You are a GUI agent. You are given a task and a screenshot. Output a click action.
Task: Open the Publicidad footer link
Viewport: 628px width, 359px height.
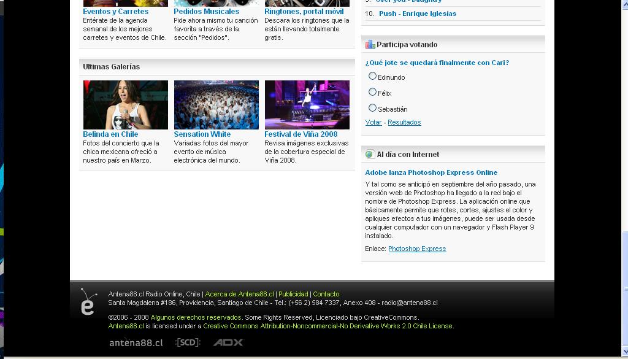[x=293, y=294]
